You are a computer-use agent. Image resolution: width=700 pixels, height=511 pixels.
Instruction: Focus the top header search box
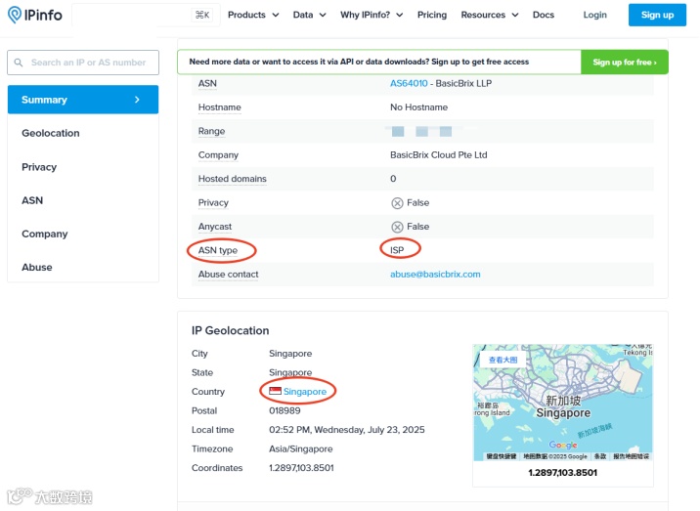click(x=146, y=15)
